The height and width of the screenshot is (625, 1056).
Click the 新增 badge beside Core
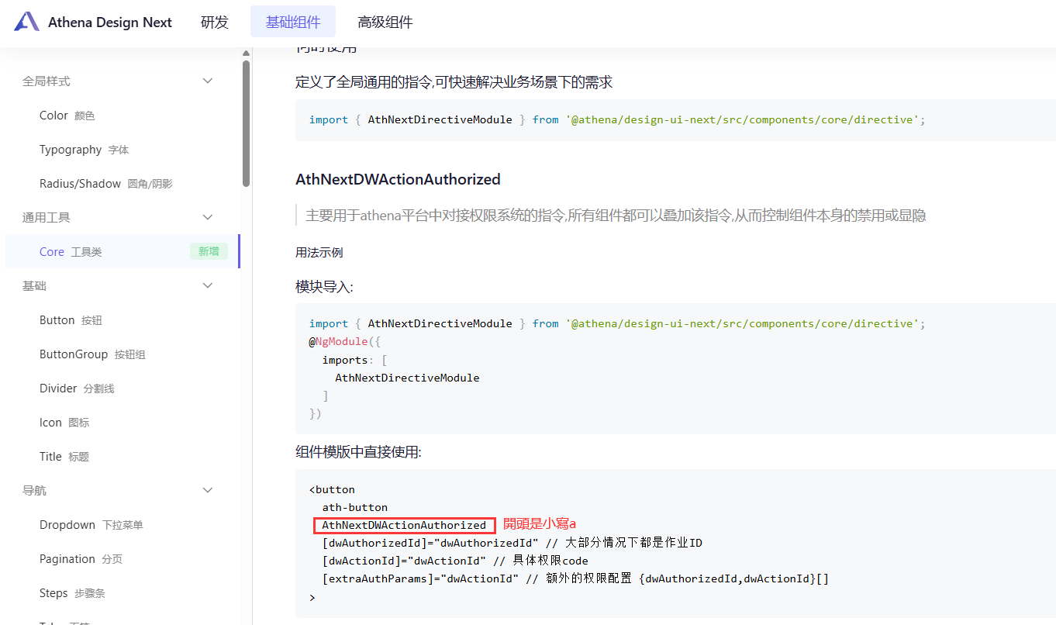(x=209, y=251)
